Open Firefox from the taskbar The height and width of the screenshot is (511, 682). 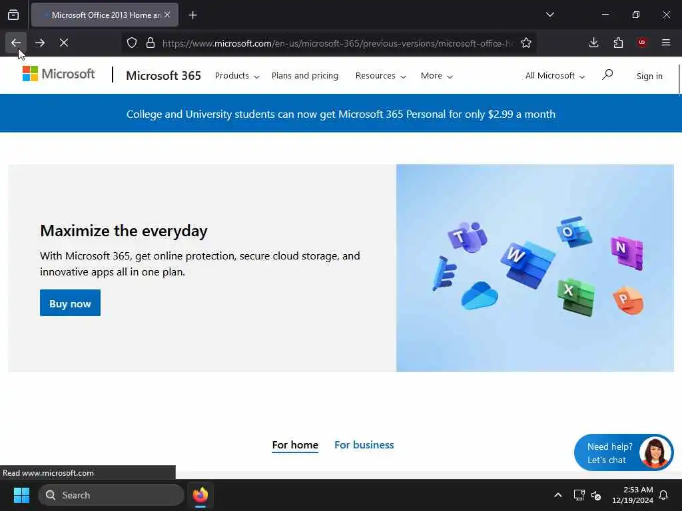200,495
